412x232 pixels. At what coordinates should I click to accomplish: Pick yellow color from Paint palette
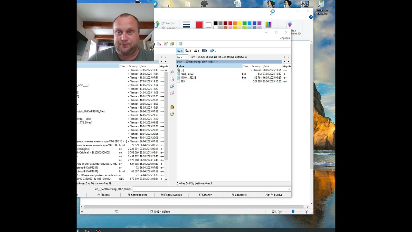240,23
